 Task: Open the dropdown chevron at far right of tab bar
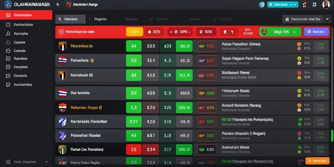tap(327, 19)
